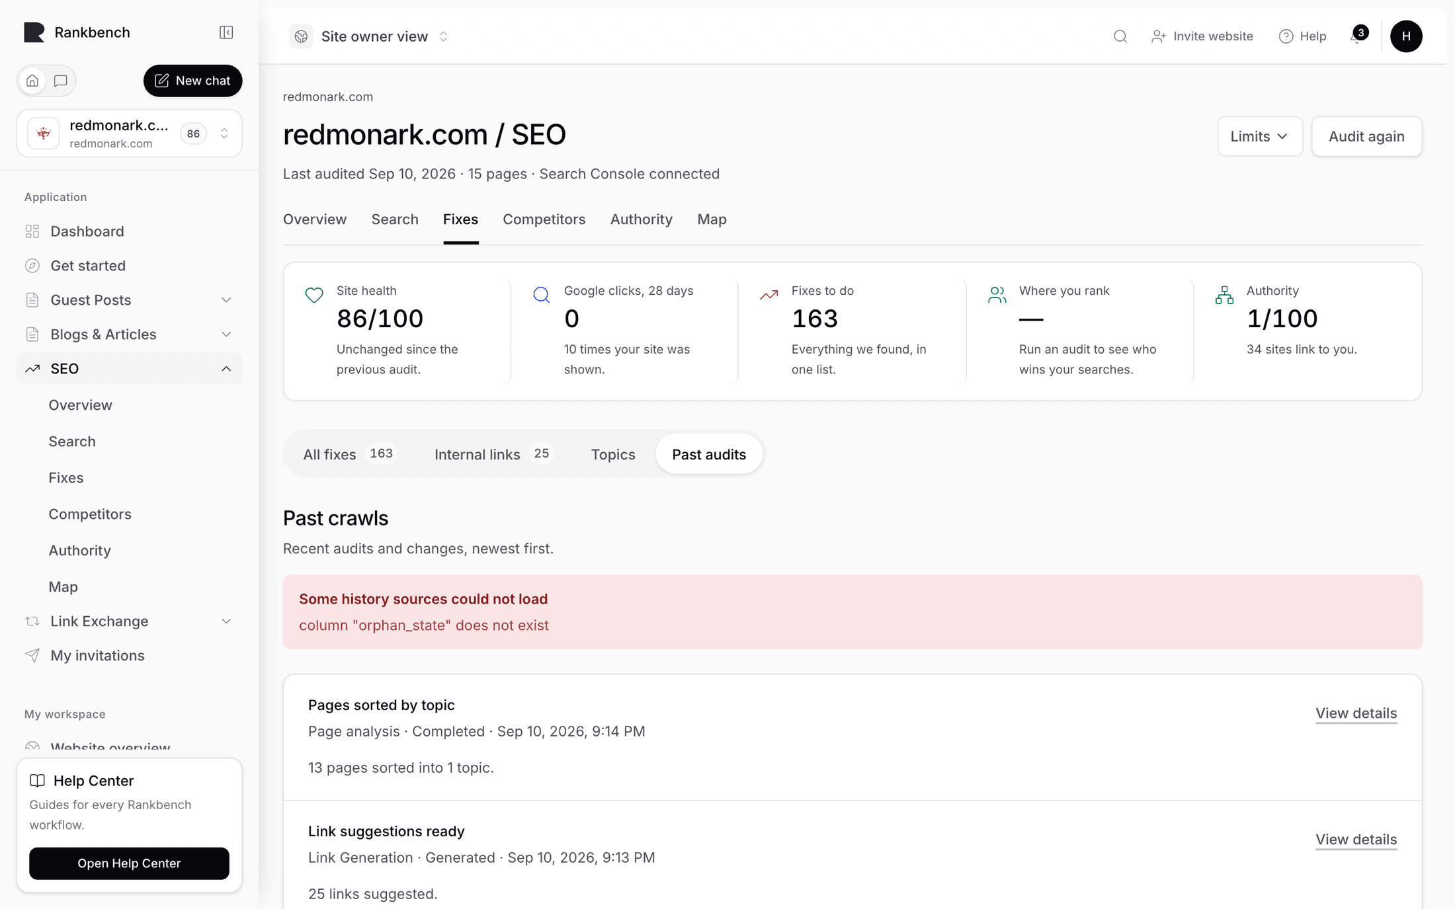The height and width of the screenshot is (909, 1455).
Task: Switch to the Competitors tab
Action: click(544, 219)
